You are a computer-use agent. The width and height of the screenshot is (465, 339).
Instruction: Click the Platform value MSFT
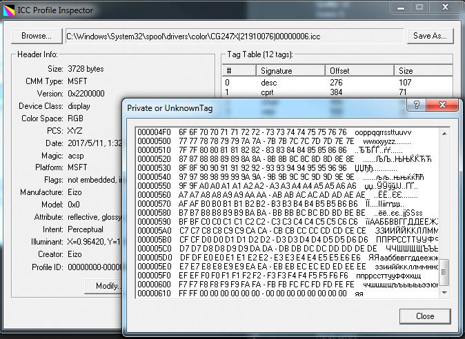[77, 167]
